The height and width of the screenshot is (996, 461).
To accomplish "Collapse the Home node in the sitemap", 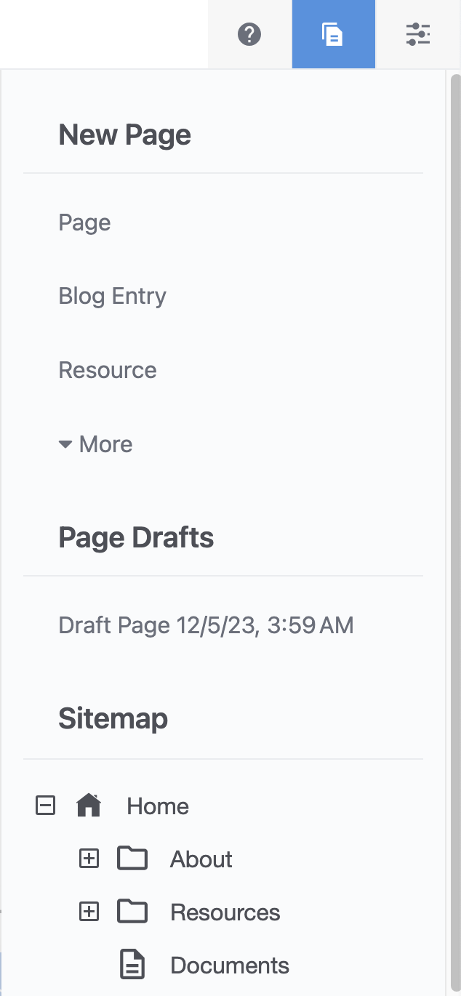I will point(45,806).
